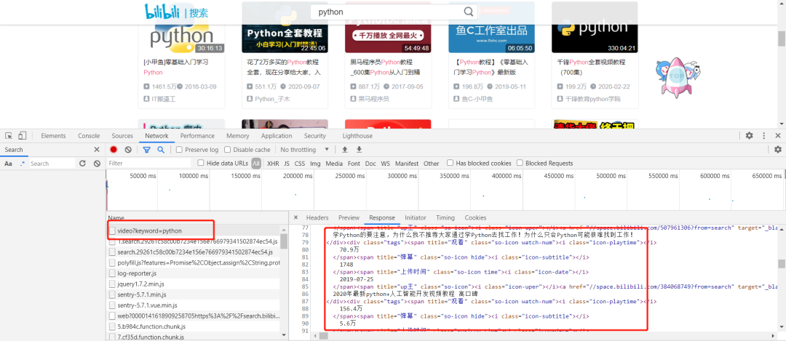Show request Cookies tab
Image resolution: width=786 pixels, height=341 pixels.
475,218
